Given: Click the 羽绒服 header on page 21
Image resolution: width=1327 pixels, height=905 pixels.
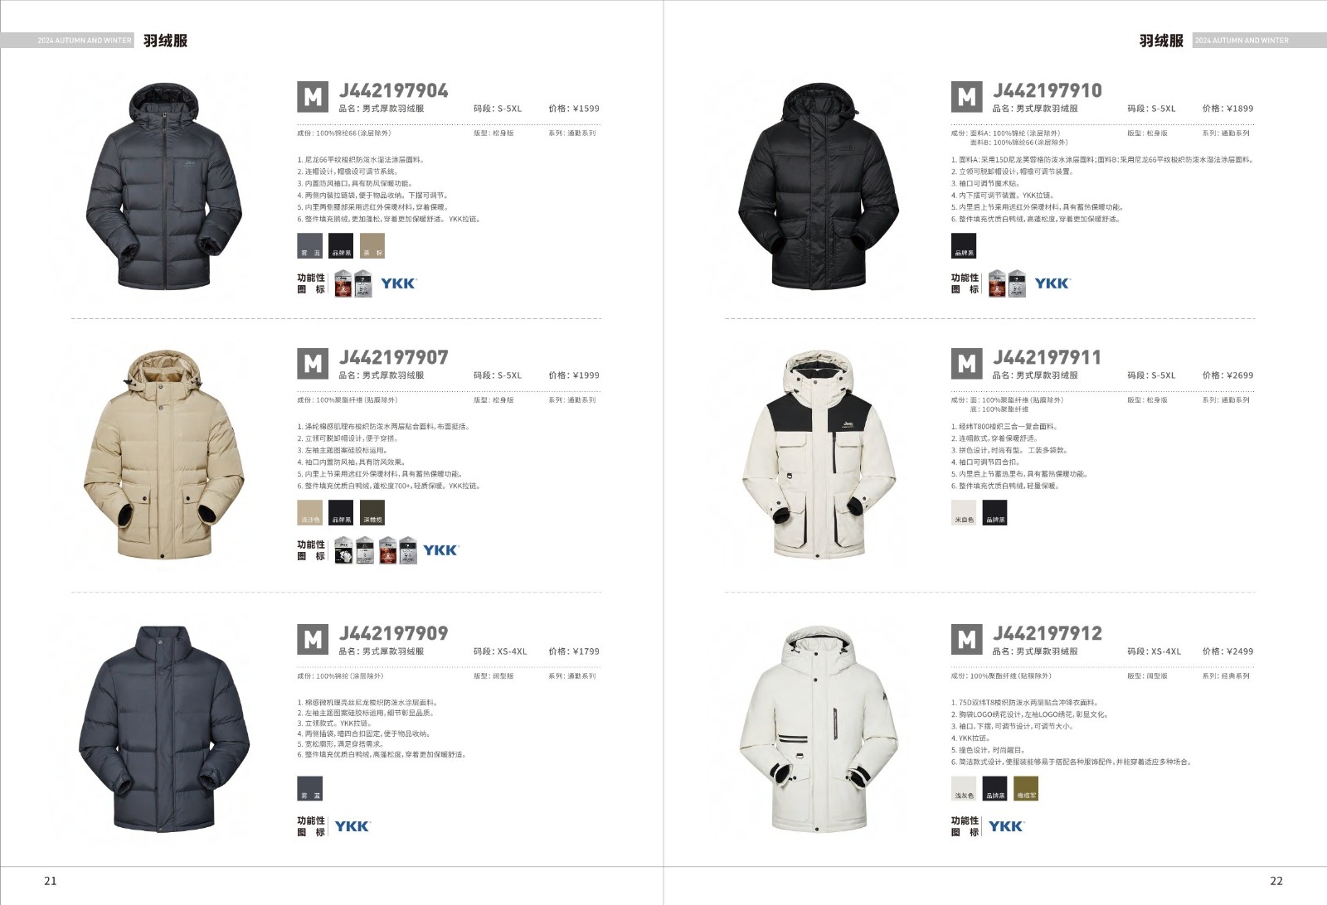Looking at the screenshot, I should point(165,41).
